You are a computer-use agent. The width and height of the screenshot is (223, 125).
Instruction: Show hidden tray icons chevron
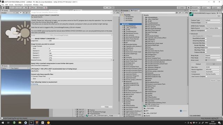point(185,123)
